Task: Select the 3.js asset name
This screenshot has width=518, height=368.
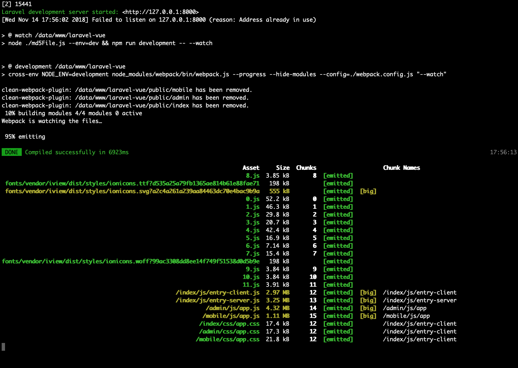Action: [253, 222]
